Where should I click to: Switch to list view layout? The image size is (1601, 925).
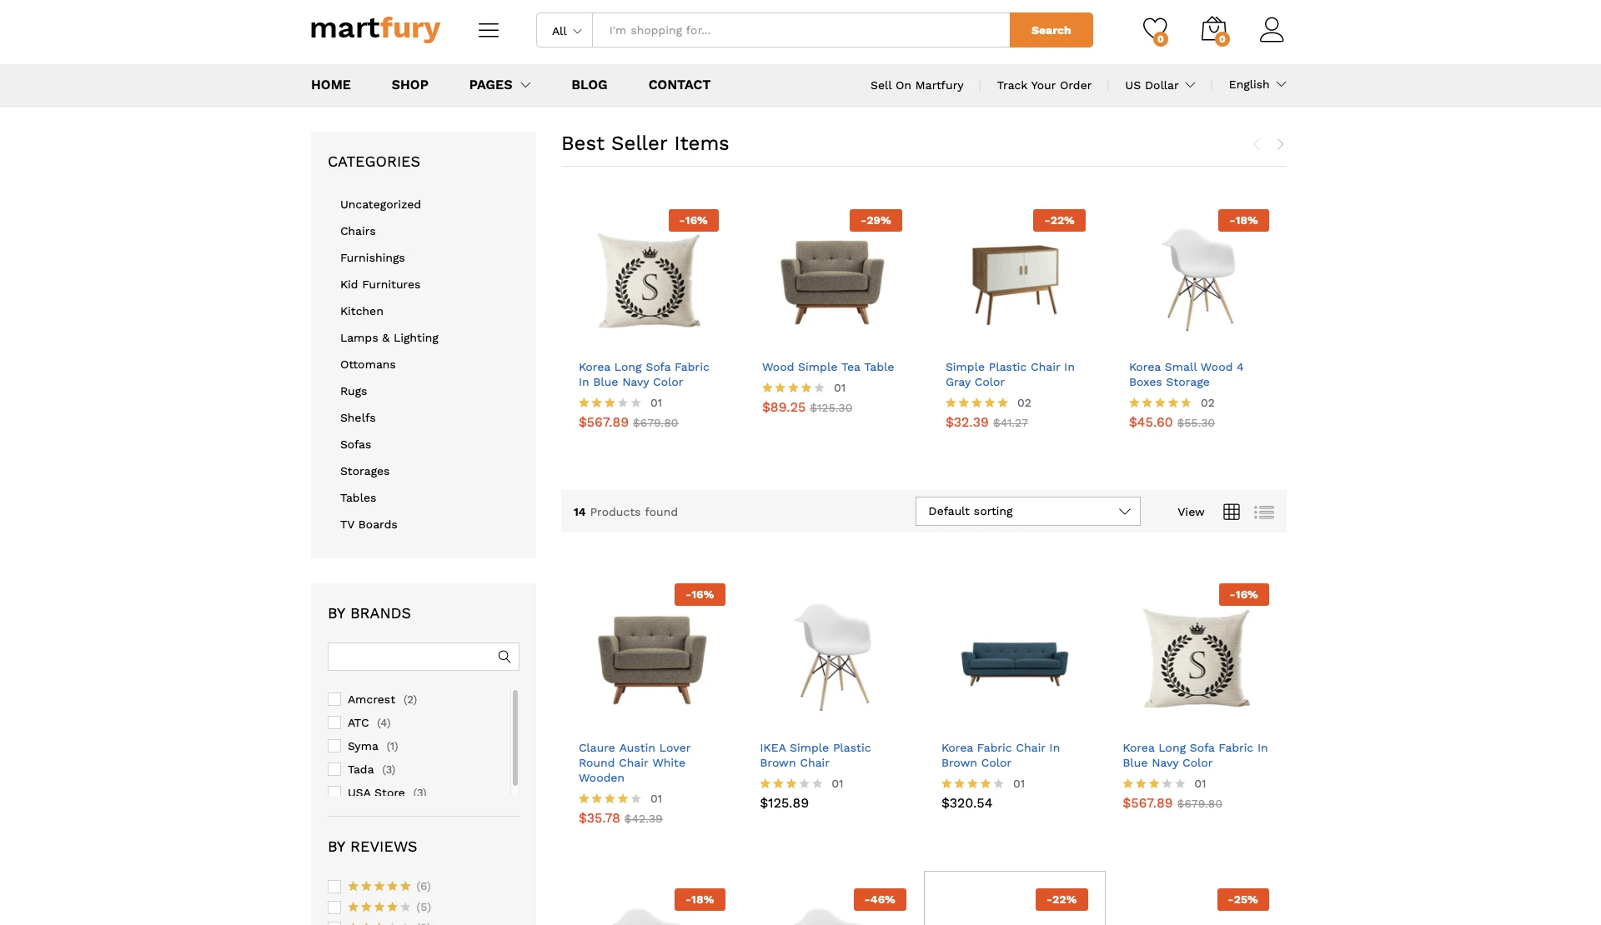[1264, 512]
